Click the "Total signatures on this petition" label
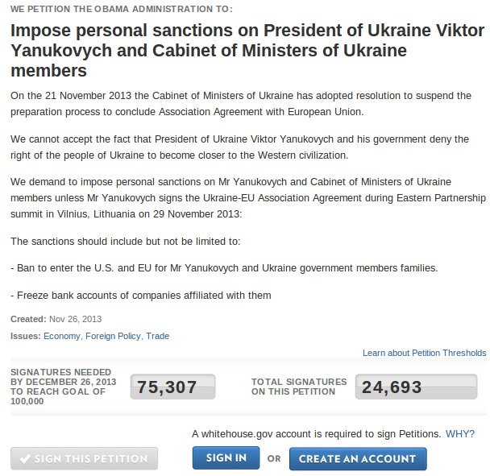This screenshot has height=476, width=490. [x=299, y=387]
